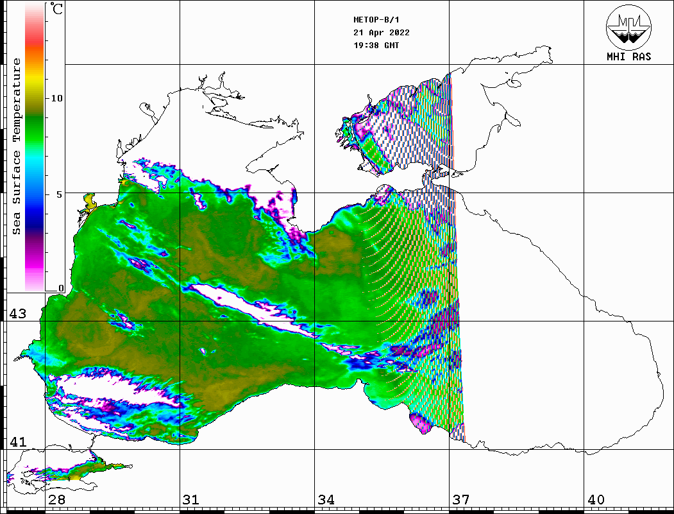The image size is (674, 514).
Task: Click the latitude label '43'
Action: pos(18,314)
